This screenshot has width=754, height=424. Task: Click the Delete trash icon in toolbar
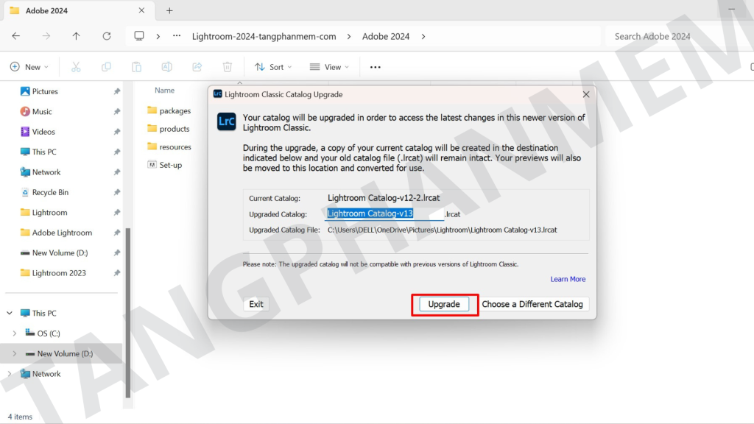coord(228,67)
